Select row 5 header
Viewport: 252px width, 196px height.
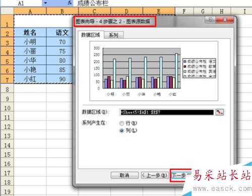7,60
